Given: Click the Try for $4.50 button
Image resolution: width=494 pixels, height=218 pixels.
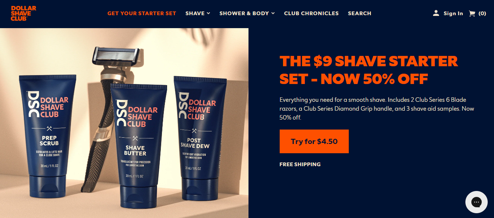Looking at the screenshot, I should (314, 141).
